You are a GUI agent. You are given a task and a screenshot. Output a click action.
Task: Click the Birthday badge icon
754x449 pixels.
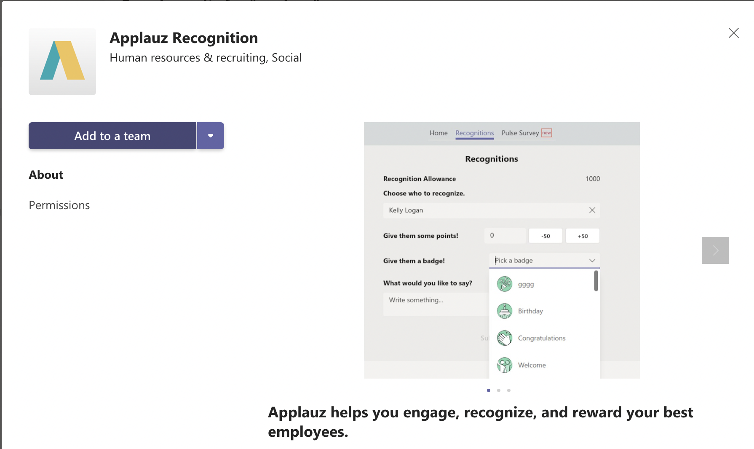point(504,311)
